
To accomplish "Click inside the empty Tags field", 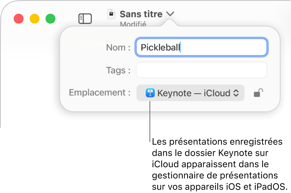I will (x=201, y=70).
